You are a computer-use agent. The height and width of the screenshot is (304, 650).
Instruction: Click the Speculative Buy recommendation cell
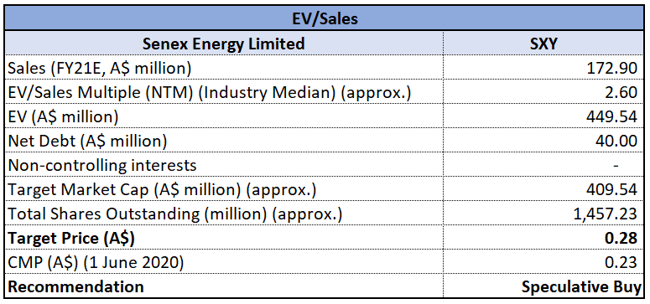[x=543, y=286]
